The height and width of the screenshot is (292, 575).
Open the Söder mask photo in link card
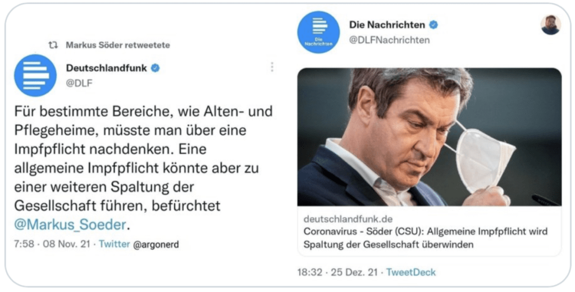[430, 137]
